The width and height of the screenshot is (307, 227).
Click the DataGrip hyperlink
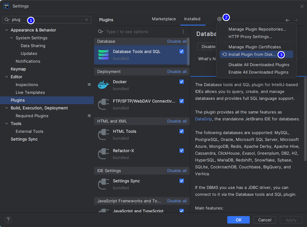pos(203,119)
